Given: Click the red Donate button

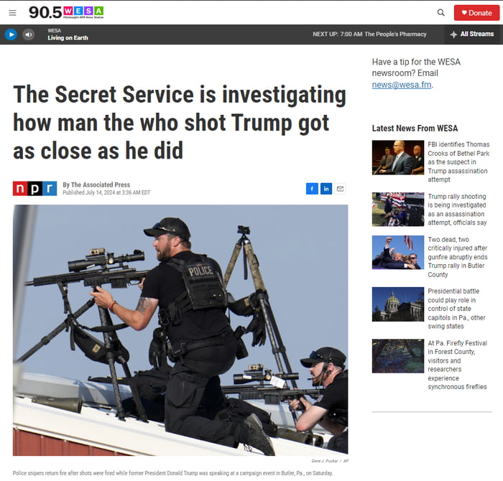Looking at the screenshot, I should tap(476, 13).
